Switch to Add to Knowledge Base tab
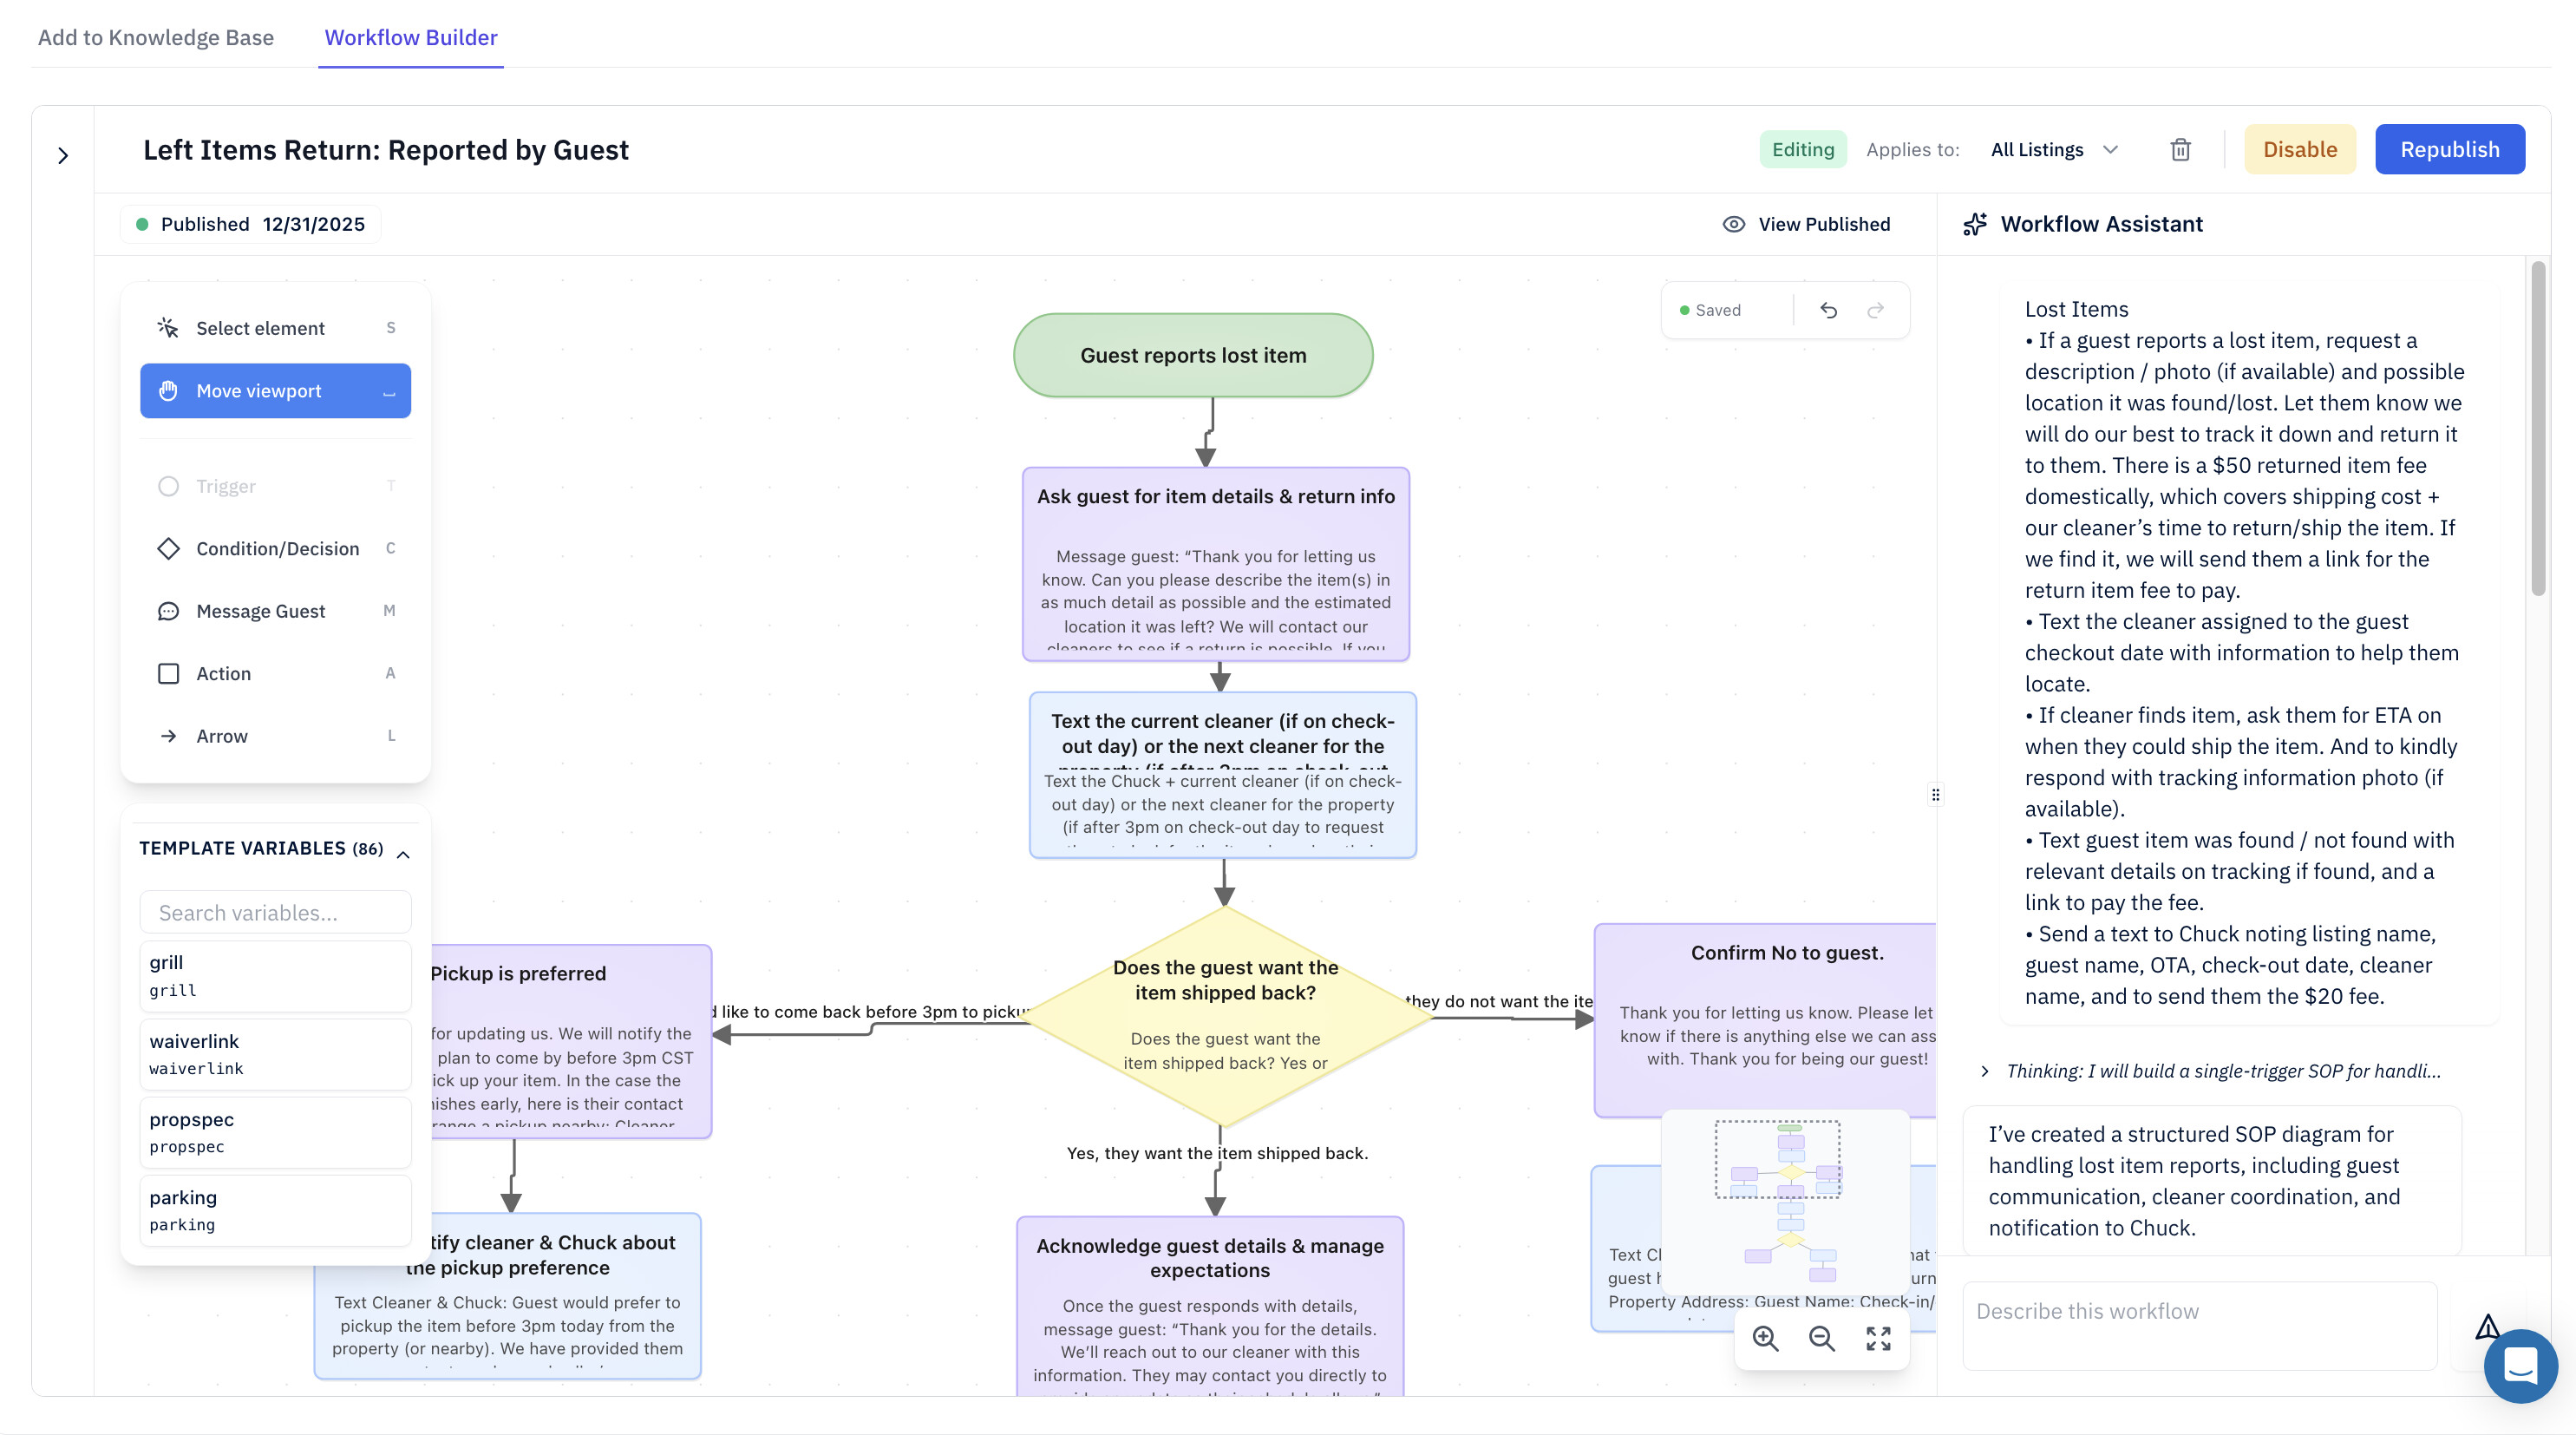This screenshot has width=2576, height=1435. (x=156, y=37)
